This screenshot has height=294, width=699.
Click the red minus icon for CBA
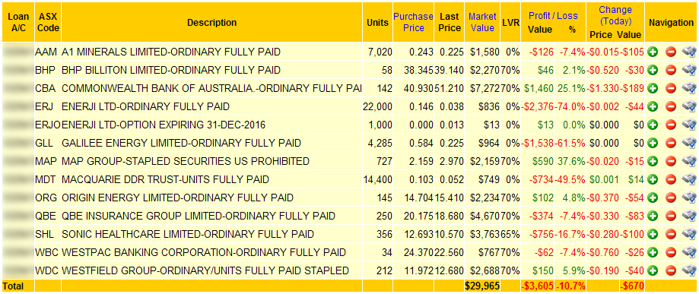pyautogui.click(x=671, y=88)
